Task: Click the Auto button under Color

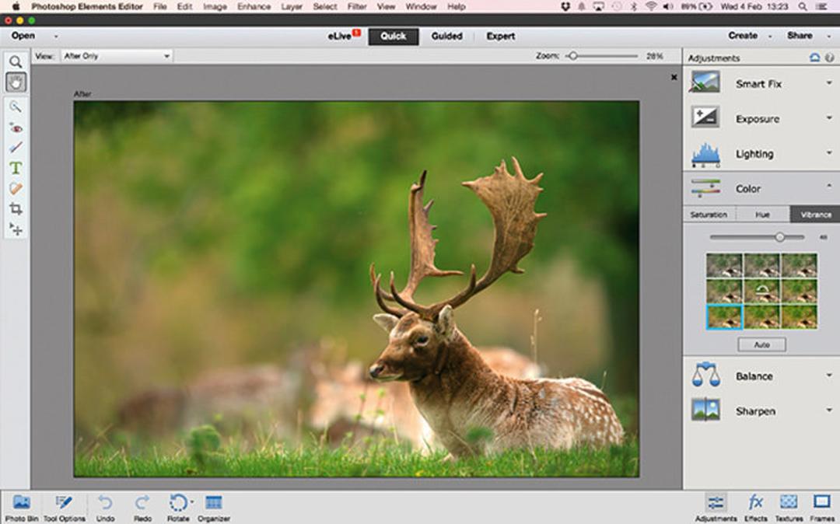Action: pos(761,344)
